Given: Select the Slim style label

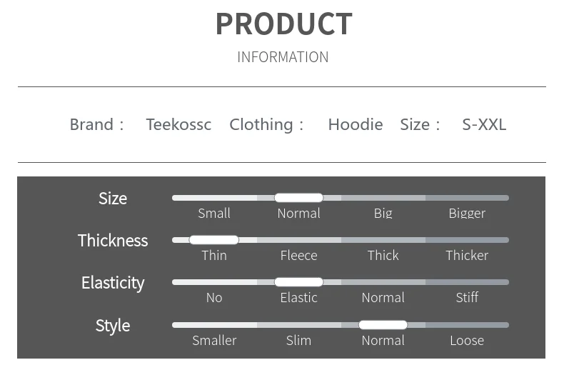Looking at the screenshot, I should click(x=298, y=340).
